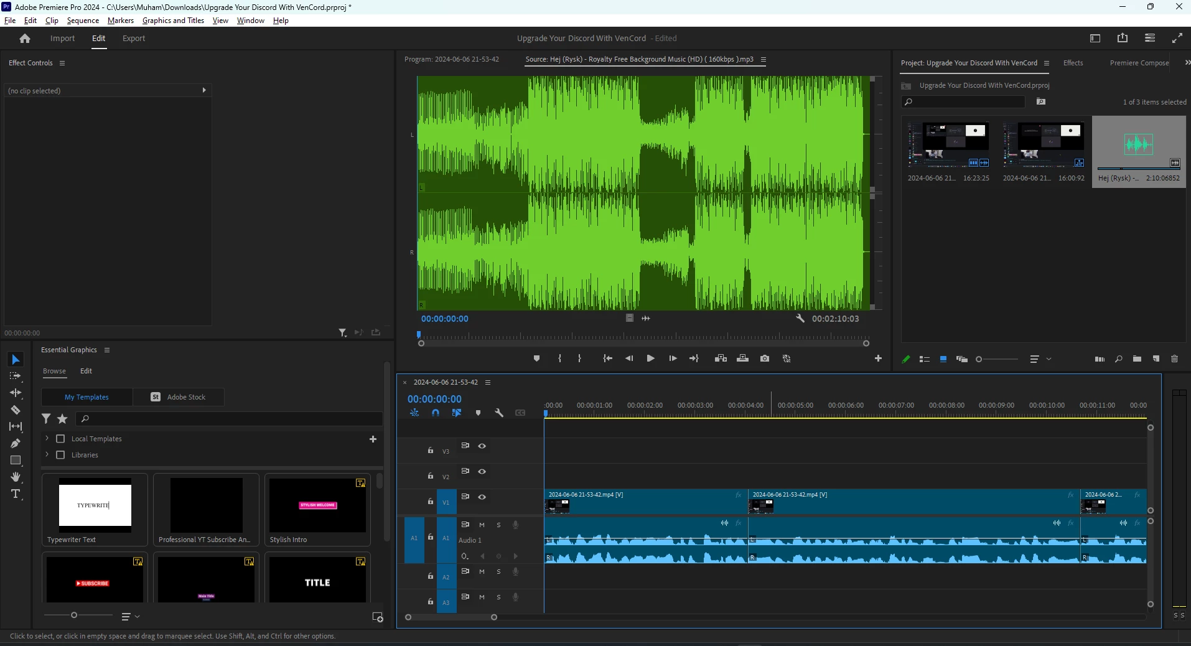Click the Adobe Stock button
1191x646 pixels.
179,397
